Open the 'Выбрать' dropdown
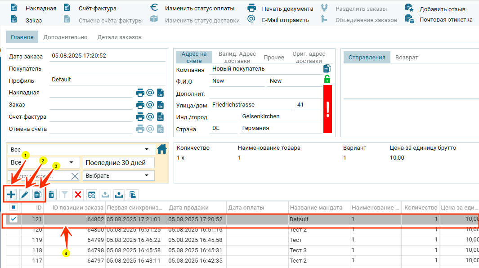This screenshot has width=479, height=268. click(x=119, y=175)
